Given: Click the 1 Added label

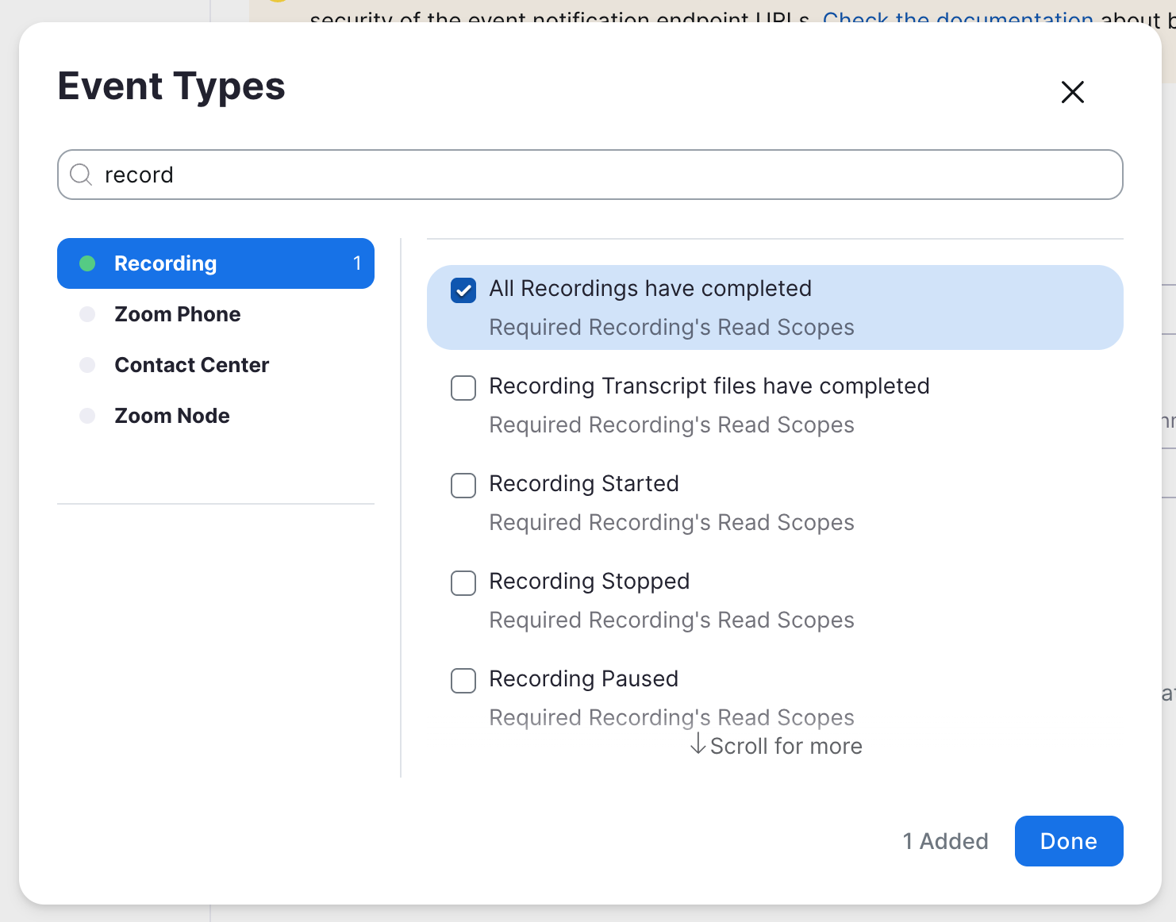Looking at the screenshot, I should [945, 841].
